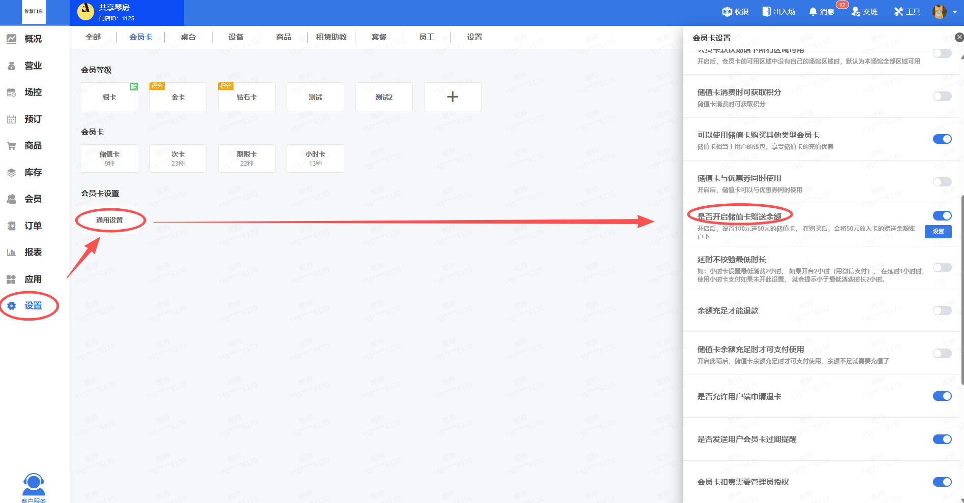
Task: Click the 出入场 entry-exit icon
Action: tap(766, 12)
